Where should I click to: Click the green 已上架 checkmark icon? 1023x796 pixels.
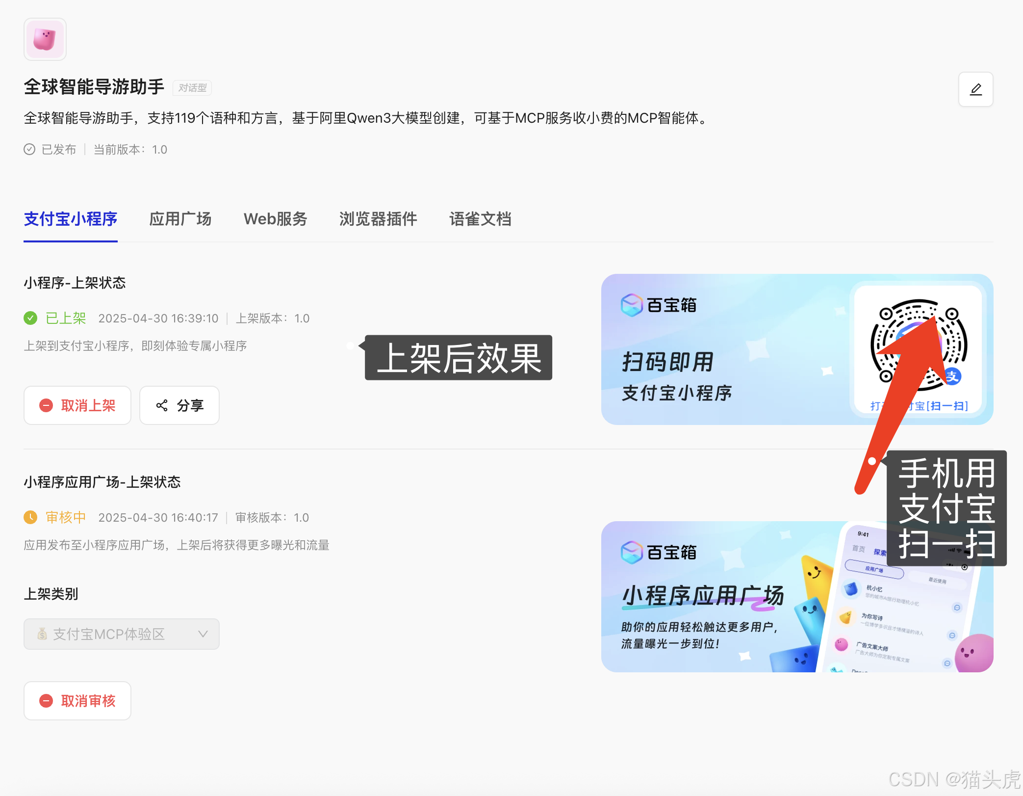click(x=30, y=318)
